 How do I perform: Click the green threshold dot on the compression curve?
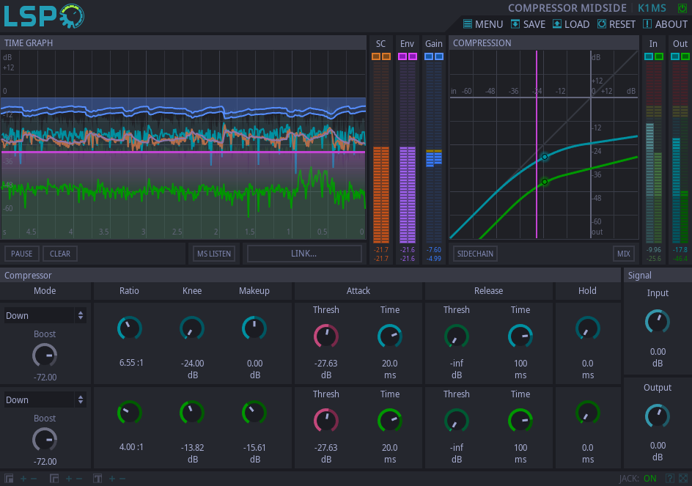(545, 181)
